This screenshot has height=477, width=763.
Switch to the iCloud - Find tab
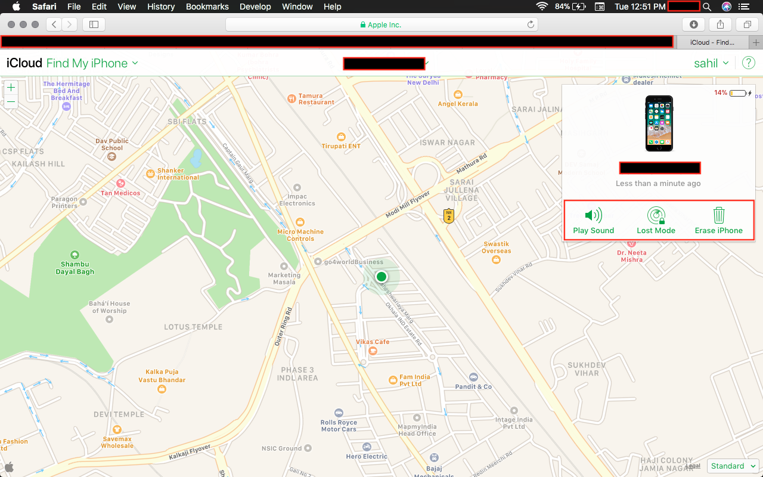click(x=712, y=42)
